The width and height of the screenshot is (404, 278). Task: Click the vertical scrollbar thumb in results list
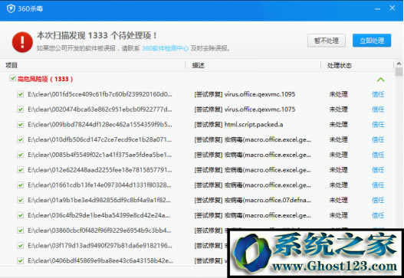(399, 72)
